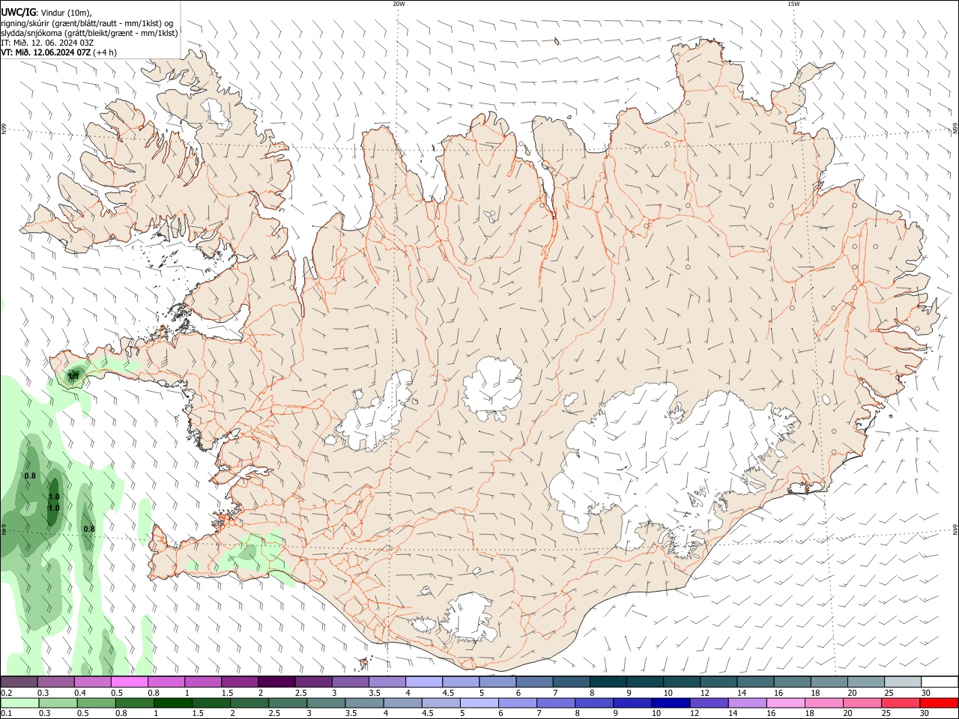The image size is (959, 719).
Task: Select lower legend swatch between 1.5 and 2
Action: click(x=211, y=703)
